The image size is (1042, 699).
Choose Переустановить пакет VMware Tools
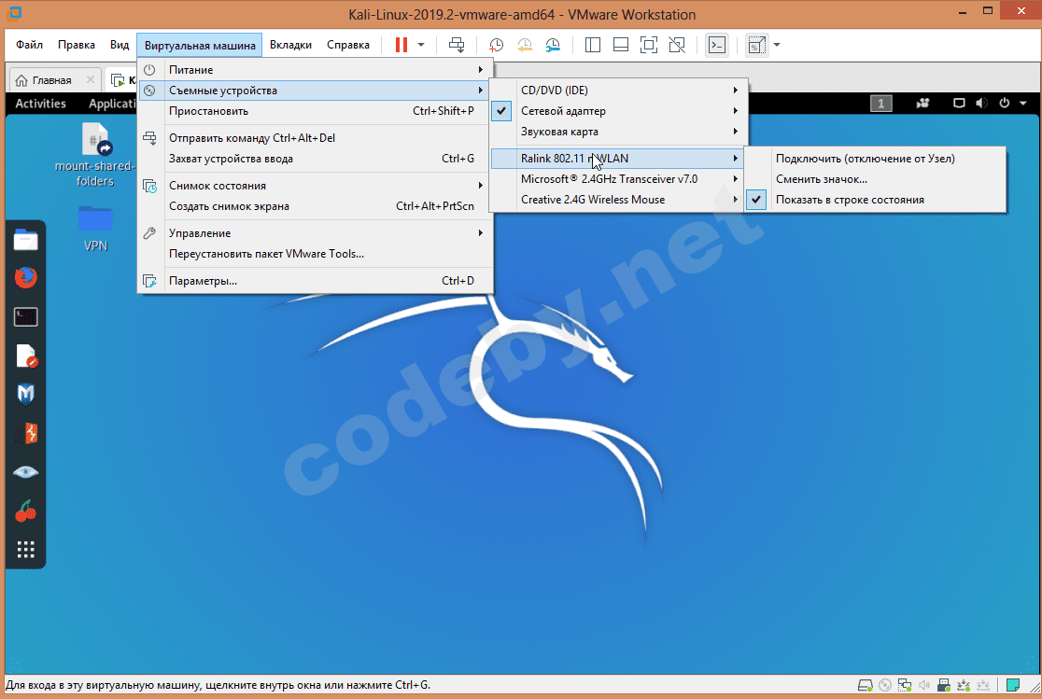pos(316,254)
